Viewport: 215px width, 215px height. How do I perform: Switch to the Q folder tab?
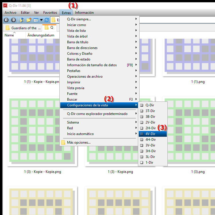tap(49, 28)
